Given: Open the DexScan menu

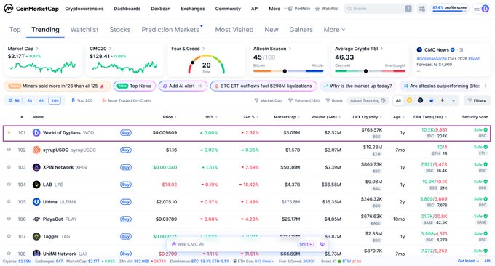Looking at the screenshot, I should click(x=161, y=9).
